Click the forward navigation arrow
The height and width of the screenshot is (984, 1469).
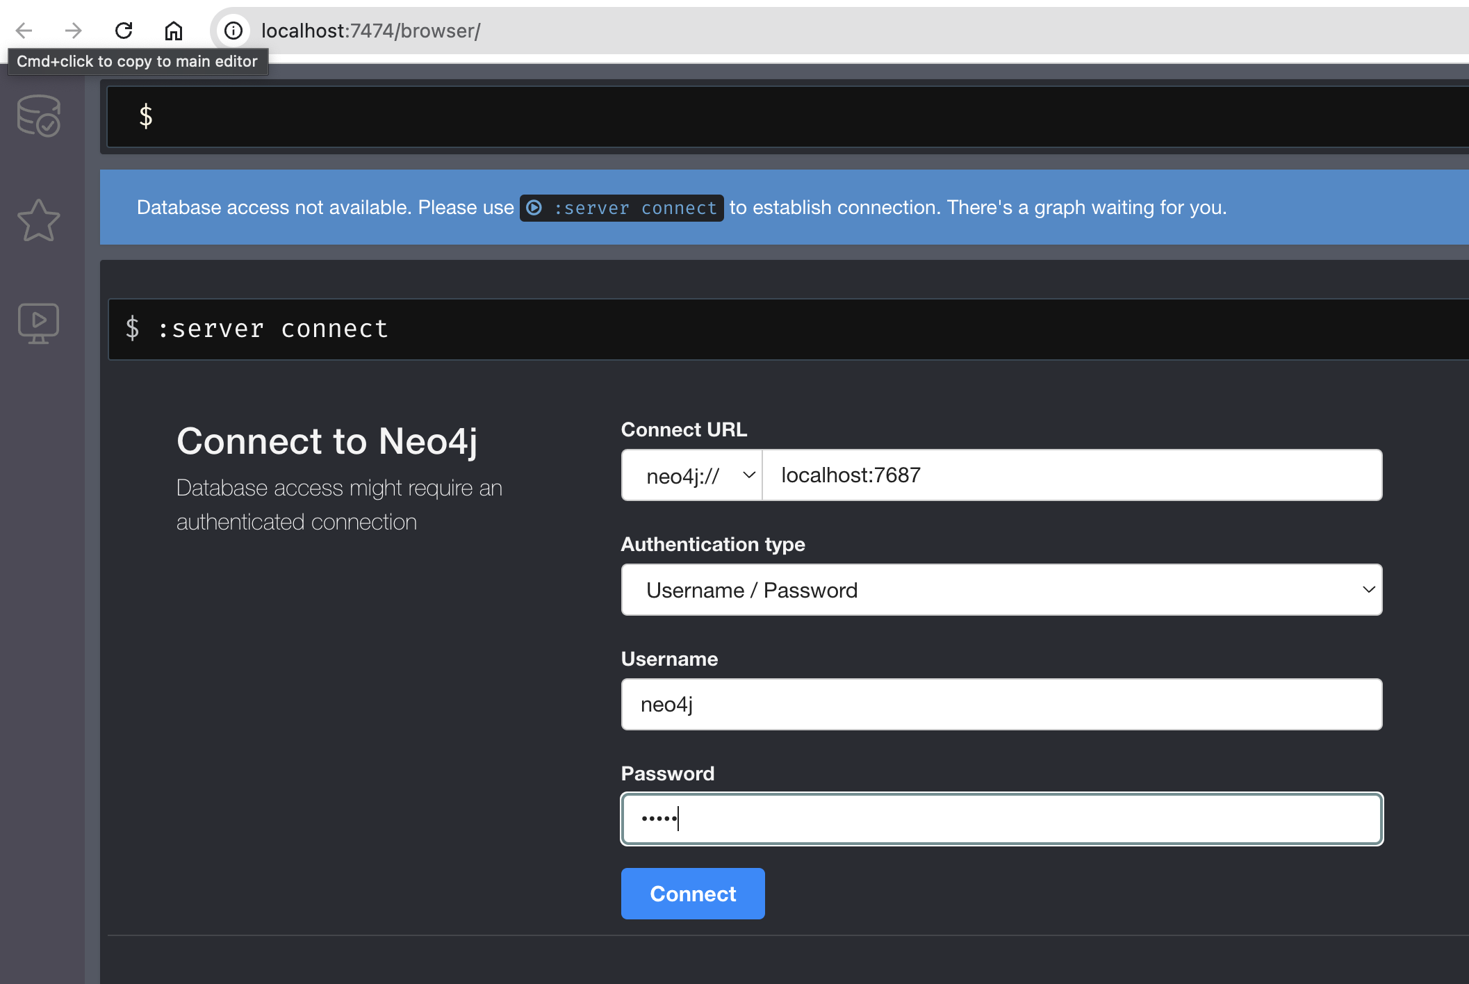click(72, 31)
